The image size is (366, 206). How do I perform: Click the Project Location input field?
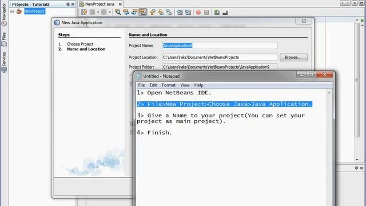pyautogui.click(x=220, y=57)
